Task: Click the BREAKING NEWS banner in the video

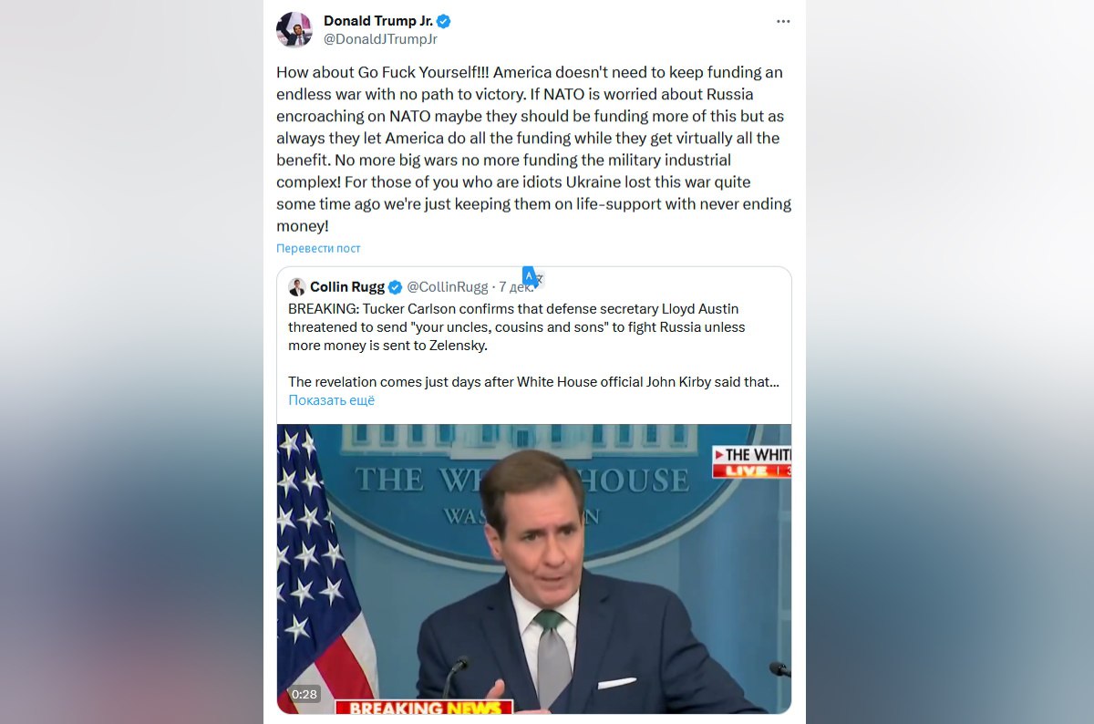Action: click(x=425, y=708)
